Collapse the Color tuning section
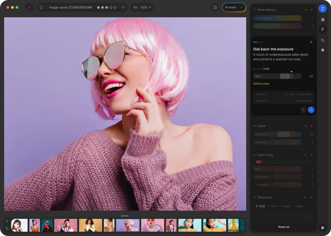 click(x=255, y=155)
